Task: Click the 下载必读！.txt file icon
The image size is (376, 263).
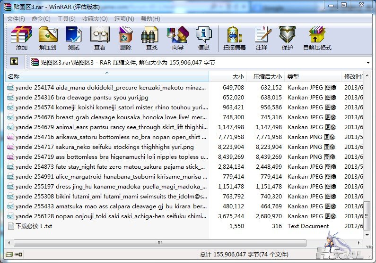Action: point(11,226)
